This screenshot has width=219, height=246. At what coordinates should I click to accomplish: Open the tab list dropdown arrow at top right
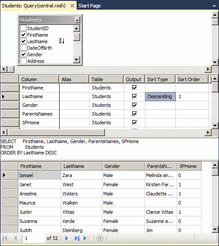tap(214, 6)
